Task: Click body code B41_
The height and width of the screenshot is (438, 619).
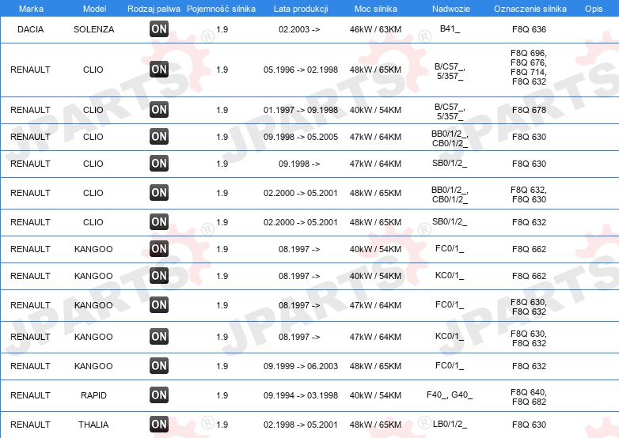Action: [x=450, y=28]
